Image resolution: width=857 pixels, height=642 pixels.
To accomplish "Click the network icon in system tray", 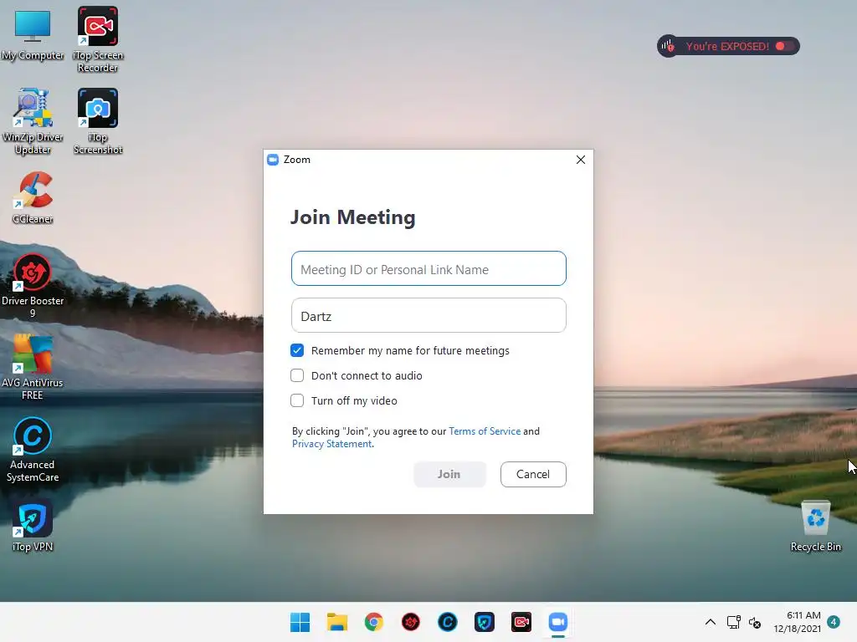I will click(x=733, y=622).
